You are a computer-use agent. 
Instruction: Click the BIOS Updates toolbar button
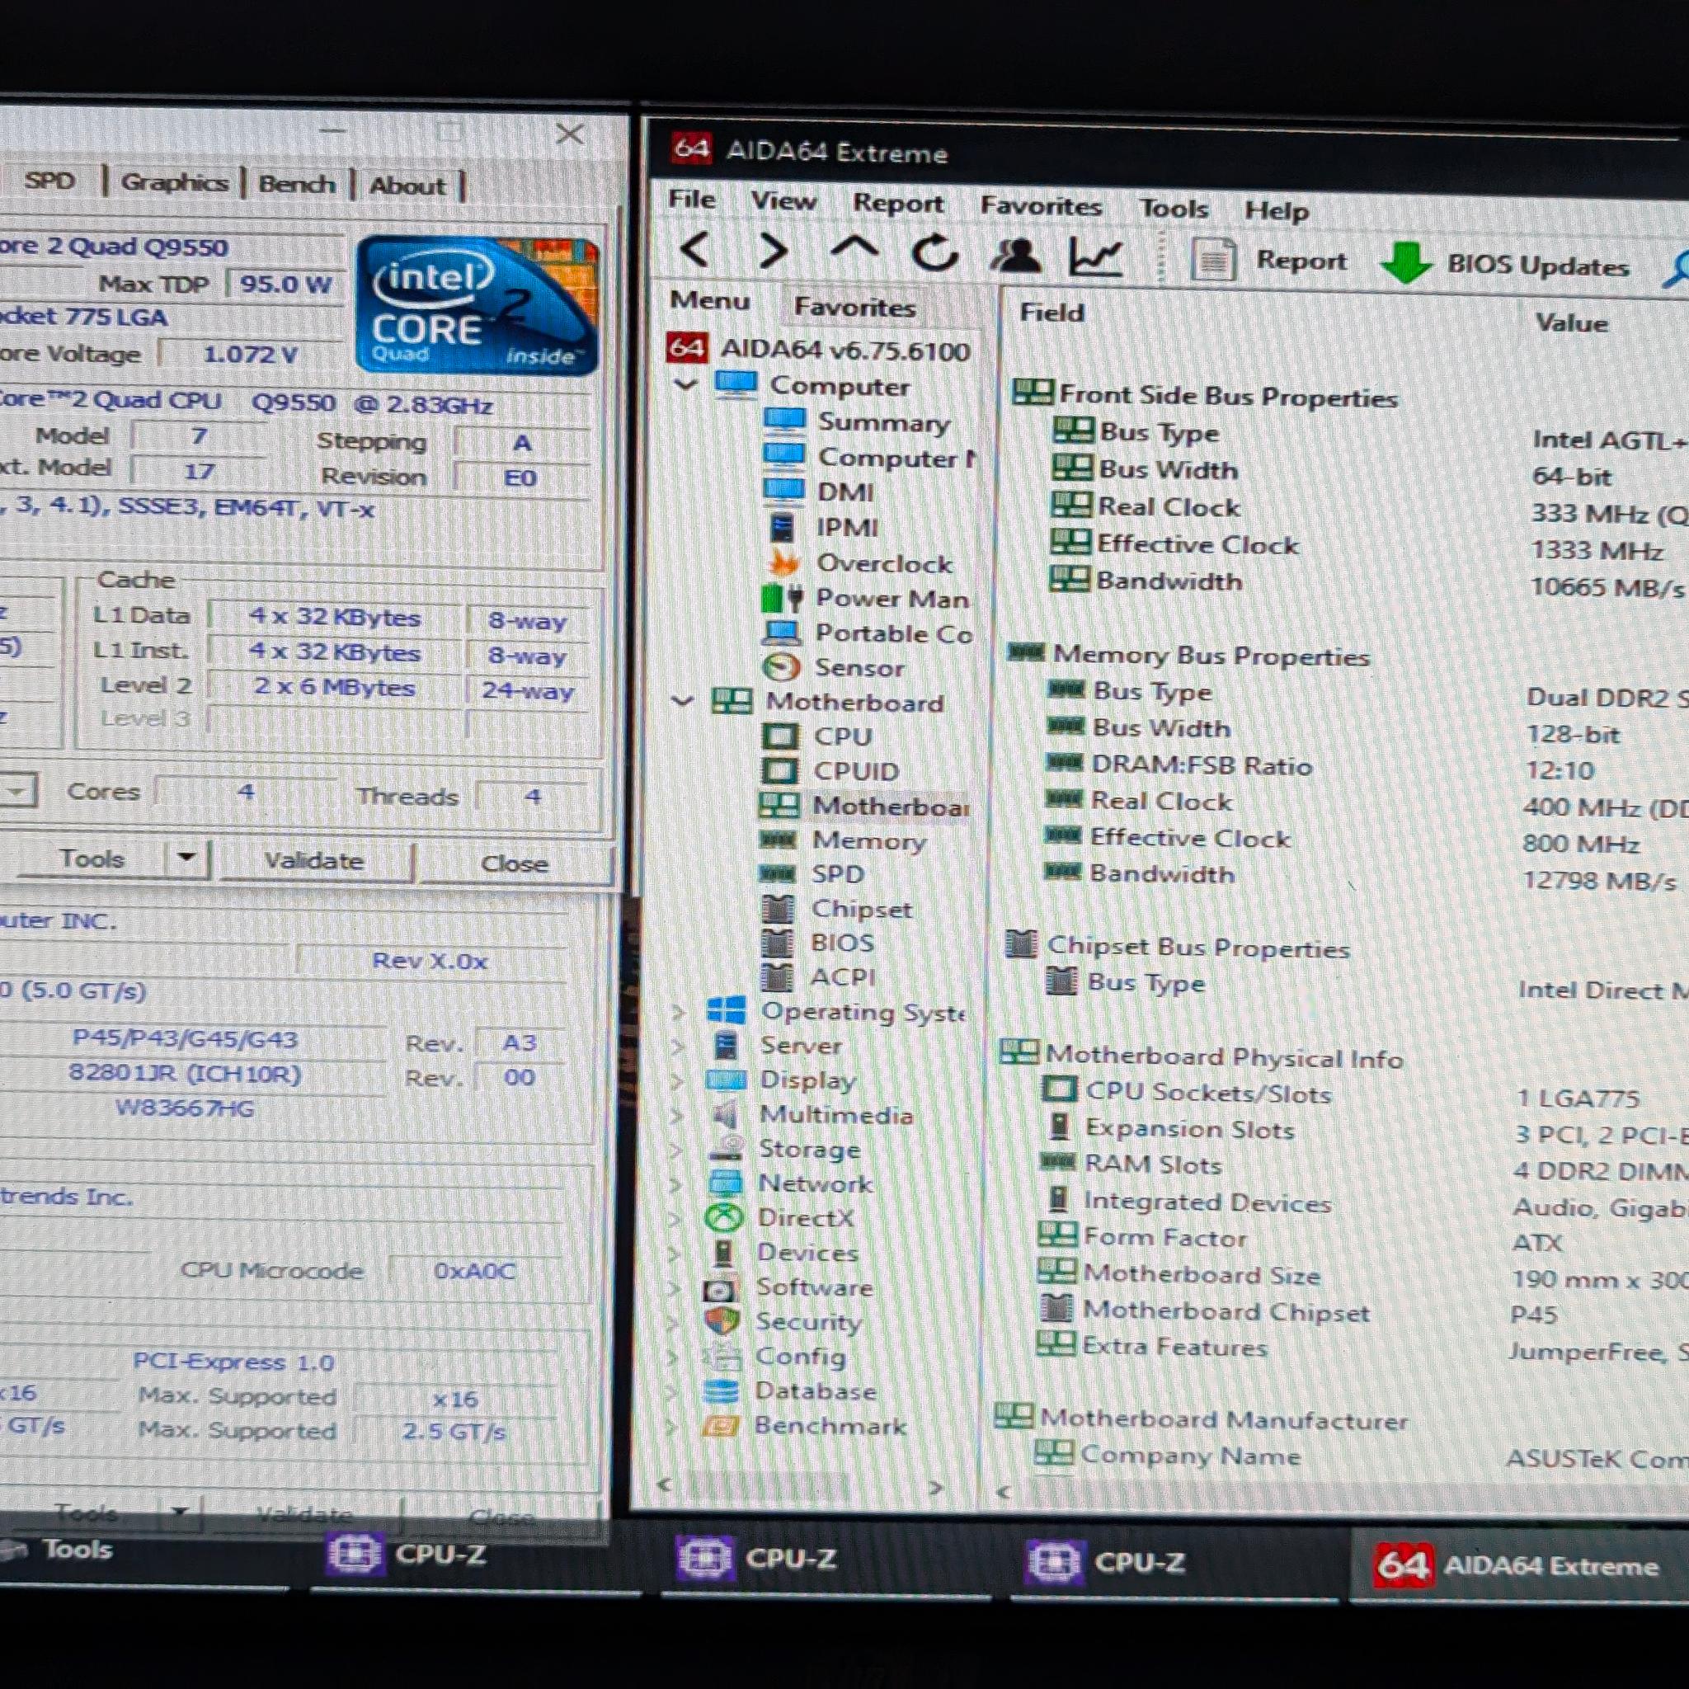1504,264
